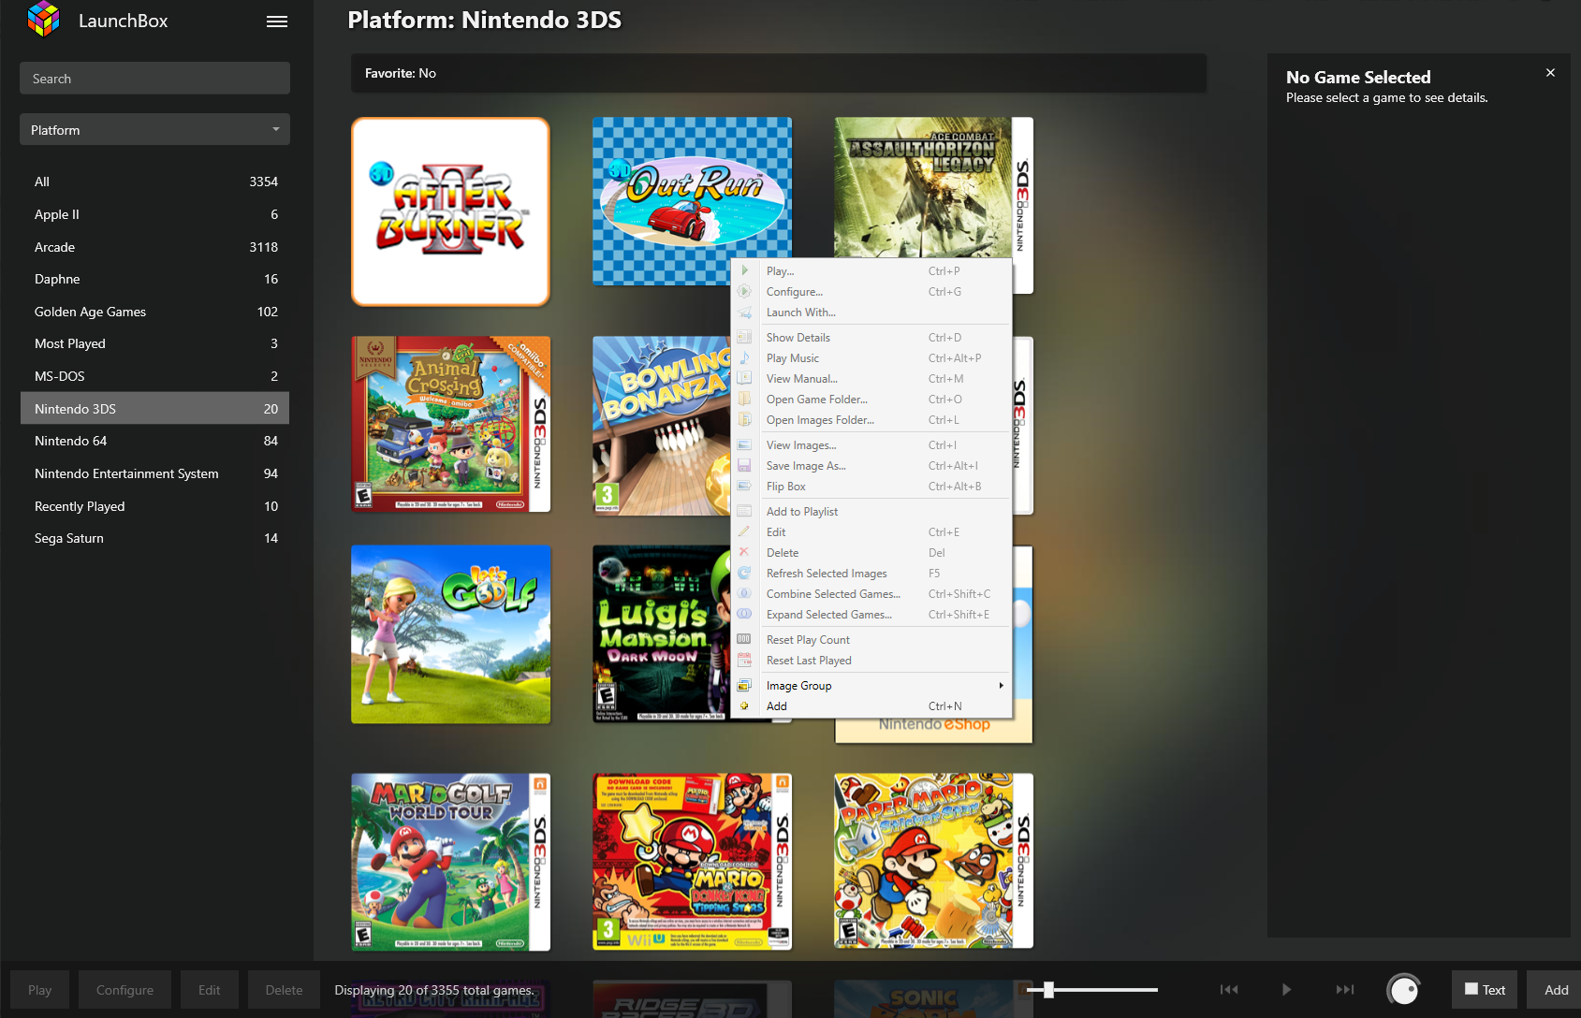Click the red Delete X icon
Viewport: 1581px width, 1018px height.
tap(745, 552)
